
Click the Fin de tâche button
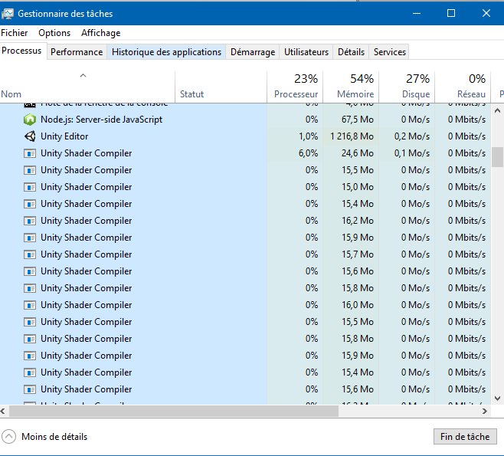click(465, 437)
